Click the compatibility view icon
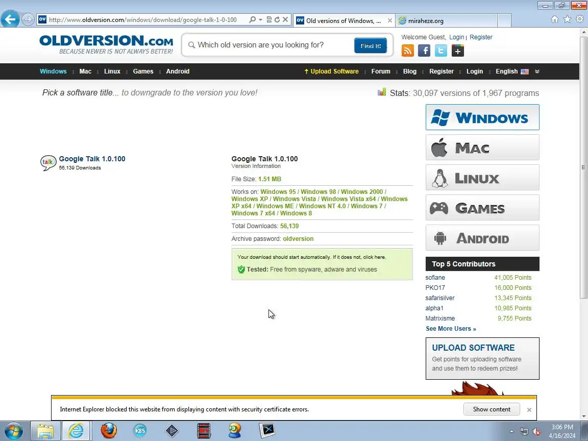Image resolution: width=588 pixels, height=441 pixels. (269, 19)
